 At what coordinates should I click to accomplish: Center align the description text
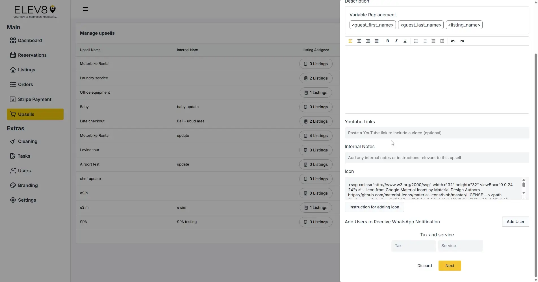tap(359, 41)
